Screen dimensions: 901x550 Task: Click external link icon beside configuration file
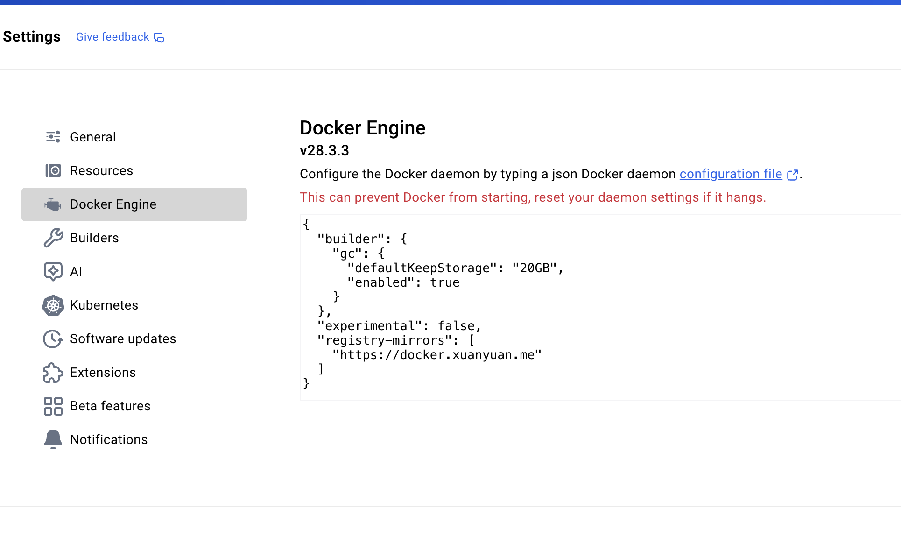792,175
